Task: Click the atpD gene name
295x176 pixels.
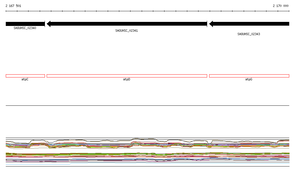Action: pyautogui.click(x=126, y=79)
